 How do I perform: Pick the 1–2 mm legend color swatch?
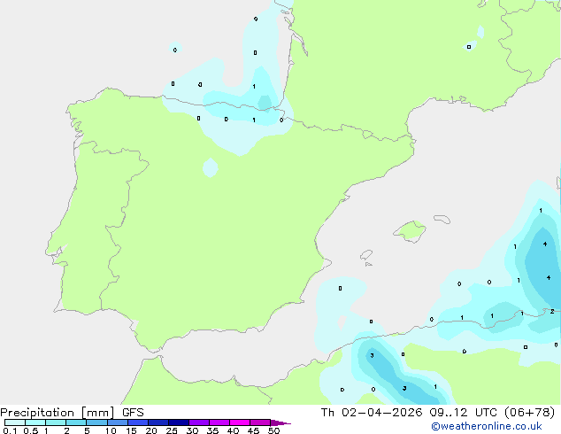coord(56,422)
